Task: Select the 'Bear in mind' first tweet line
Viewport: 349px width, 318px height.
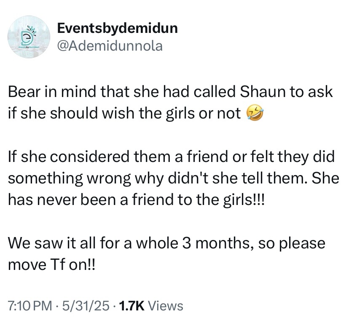Action: click(170, 92)
